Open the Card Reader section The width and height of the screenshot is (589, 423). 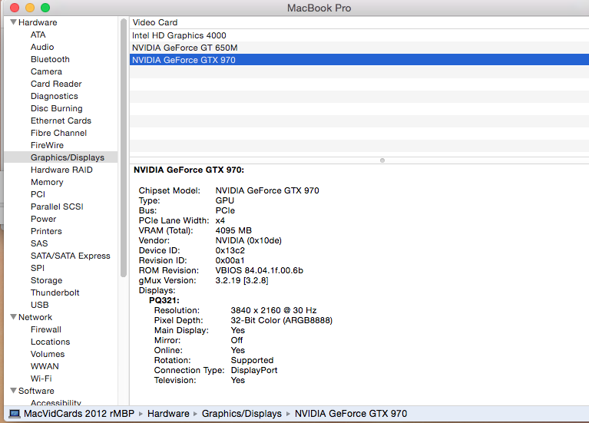56,84
